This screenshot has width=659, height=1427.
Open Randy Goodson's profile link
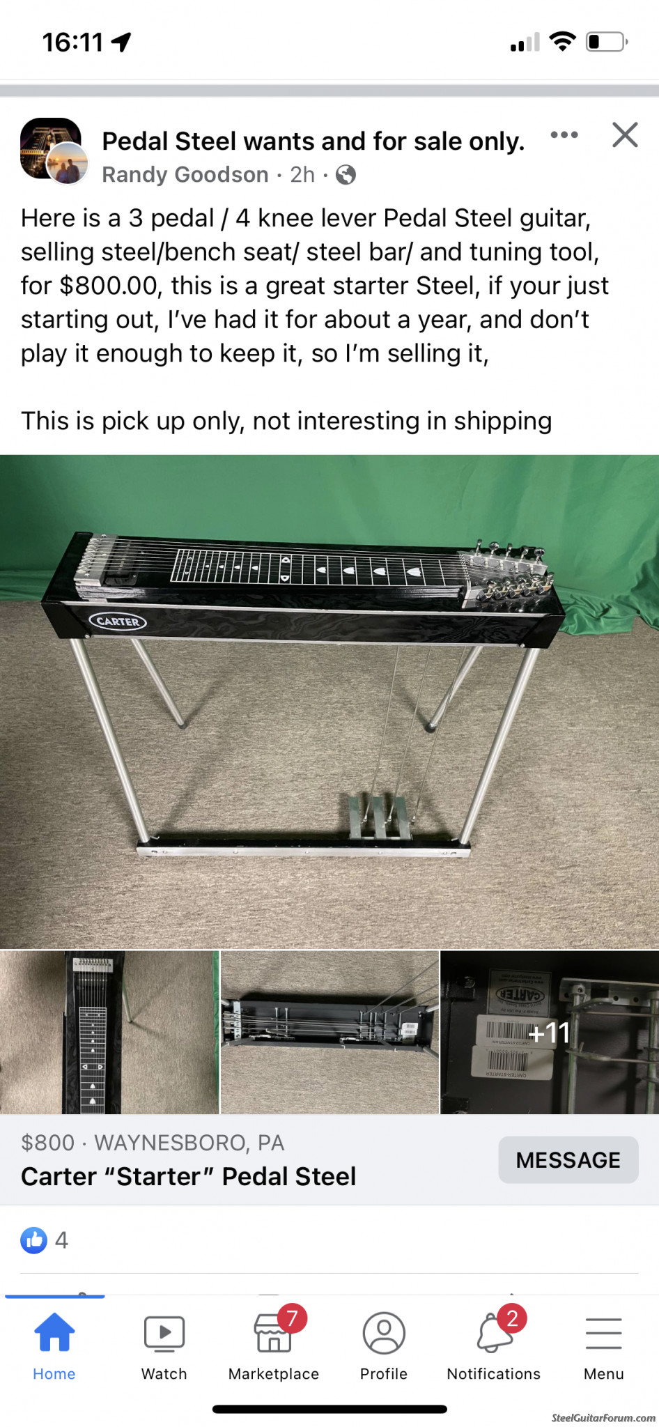tap(185, 174)
